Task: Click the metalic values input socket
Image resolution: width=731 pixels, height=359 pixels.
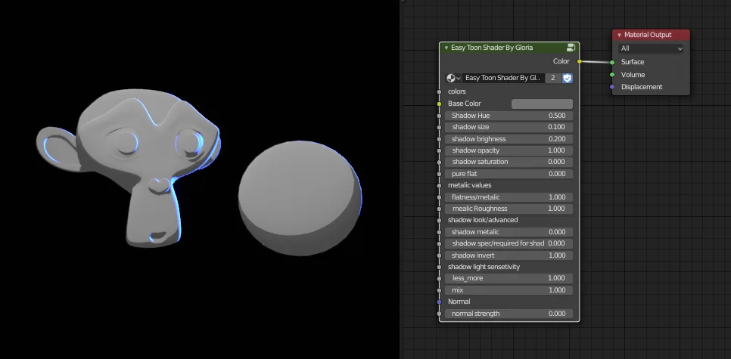Action: [439, 185]
